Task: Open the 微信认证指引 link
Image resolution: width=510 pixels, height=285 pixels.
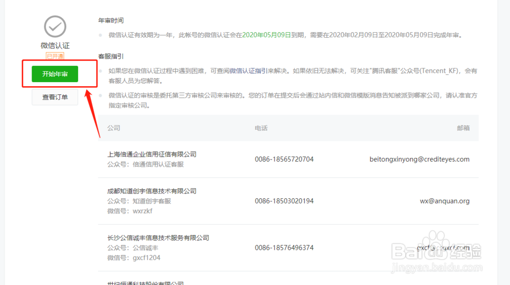Action: pyautogui.click(x=248, y=70)
